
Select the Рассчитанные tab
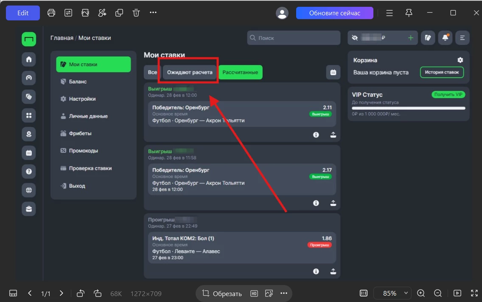(x=241, y=72)
